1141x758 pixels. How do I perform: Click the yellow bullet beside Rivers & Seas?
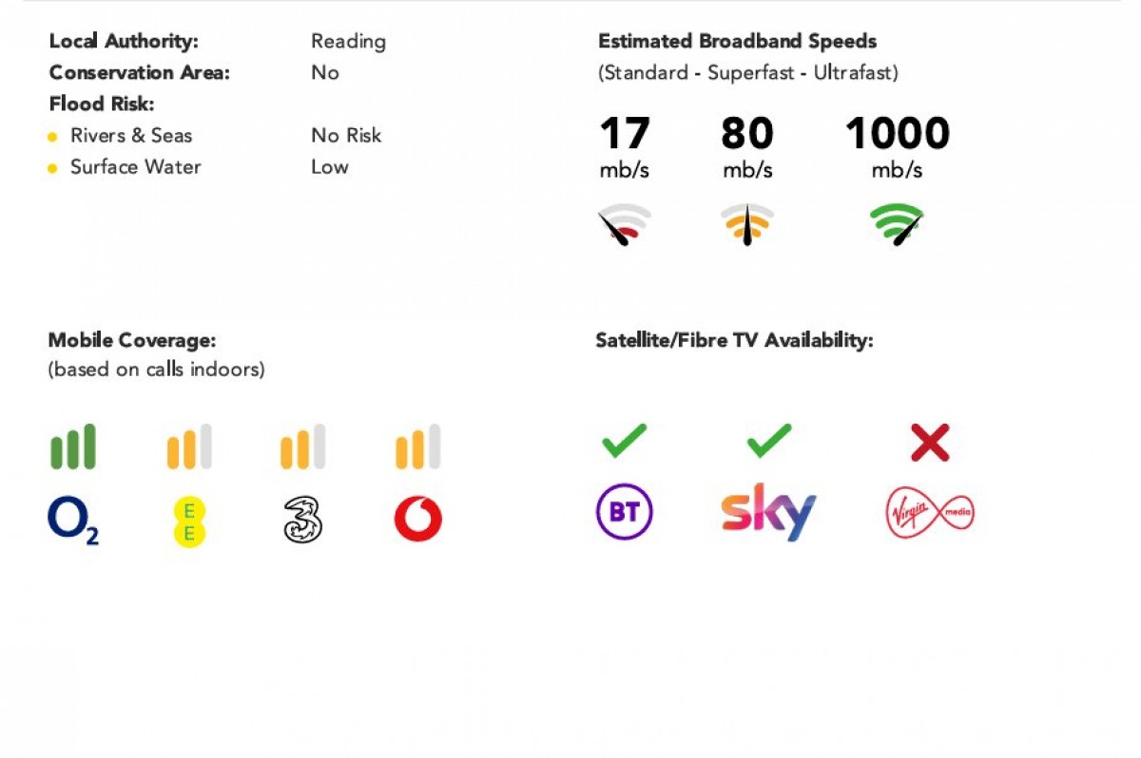pos(53,137)
